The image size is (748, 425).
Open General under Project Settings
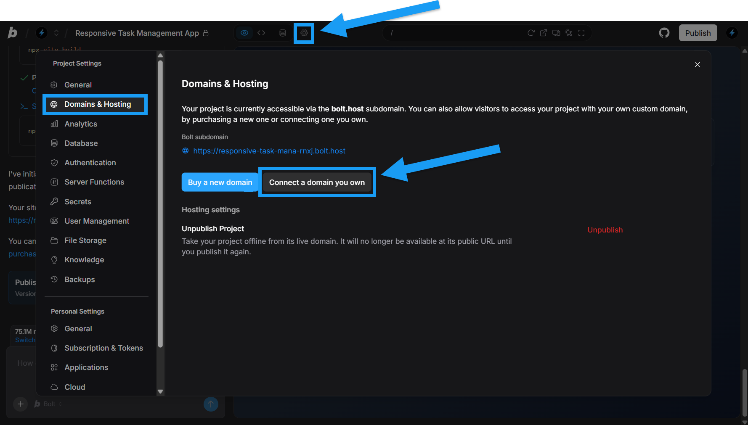(96, 85)
